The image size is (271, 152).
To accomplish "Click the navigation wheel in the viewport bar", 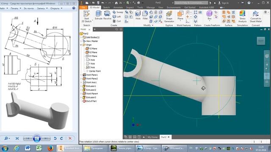I will pos(267,56).
